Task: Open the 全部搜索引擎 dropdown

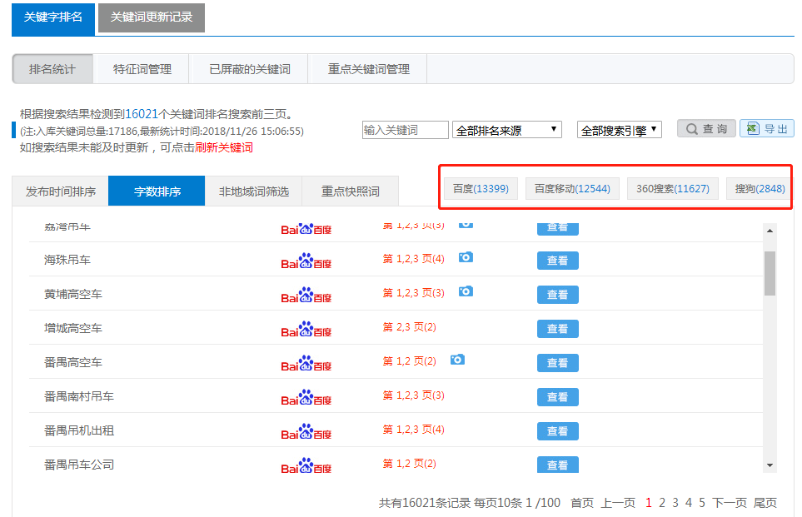Action: (620, 130)
